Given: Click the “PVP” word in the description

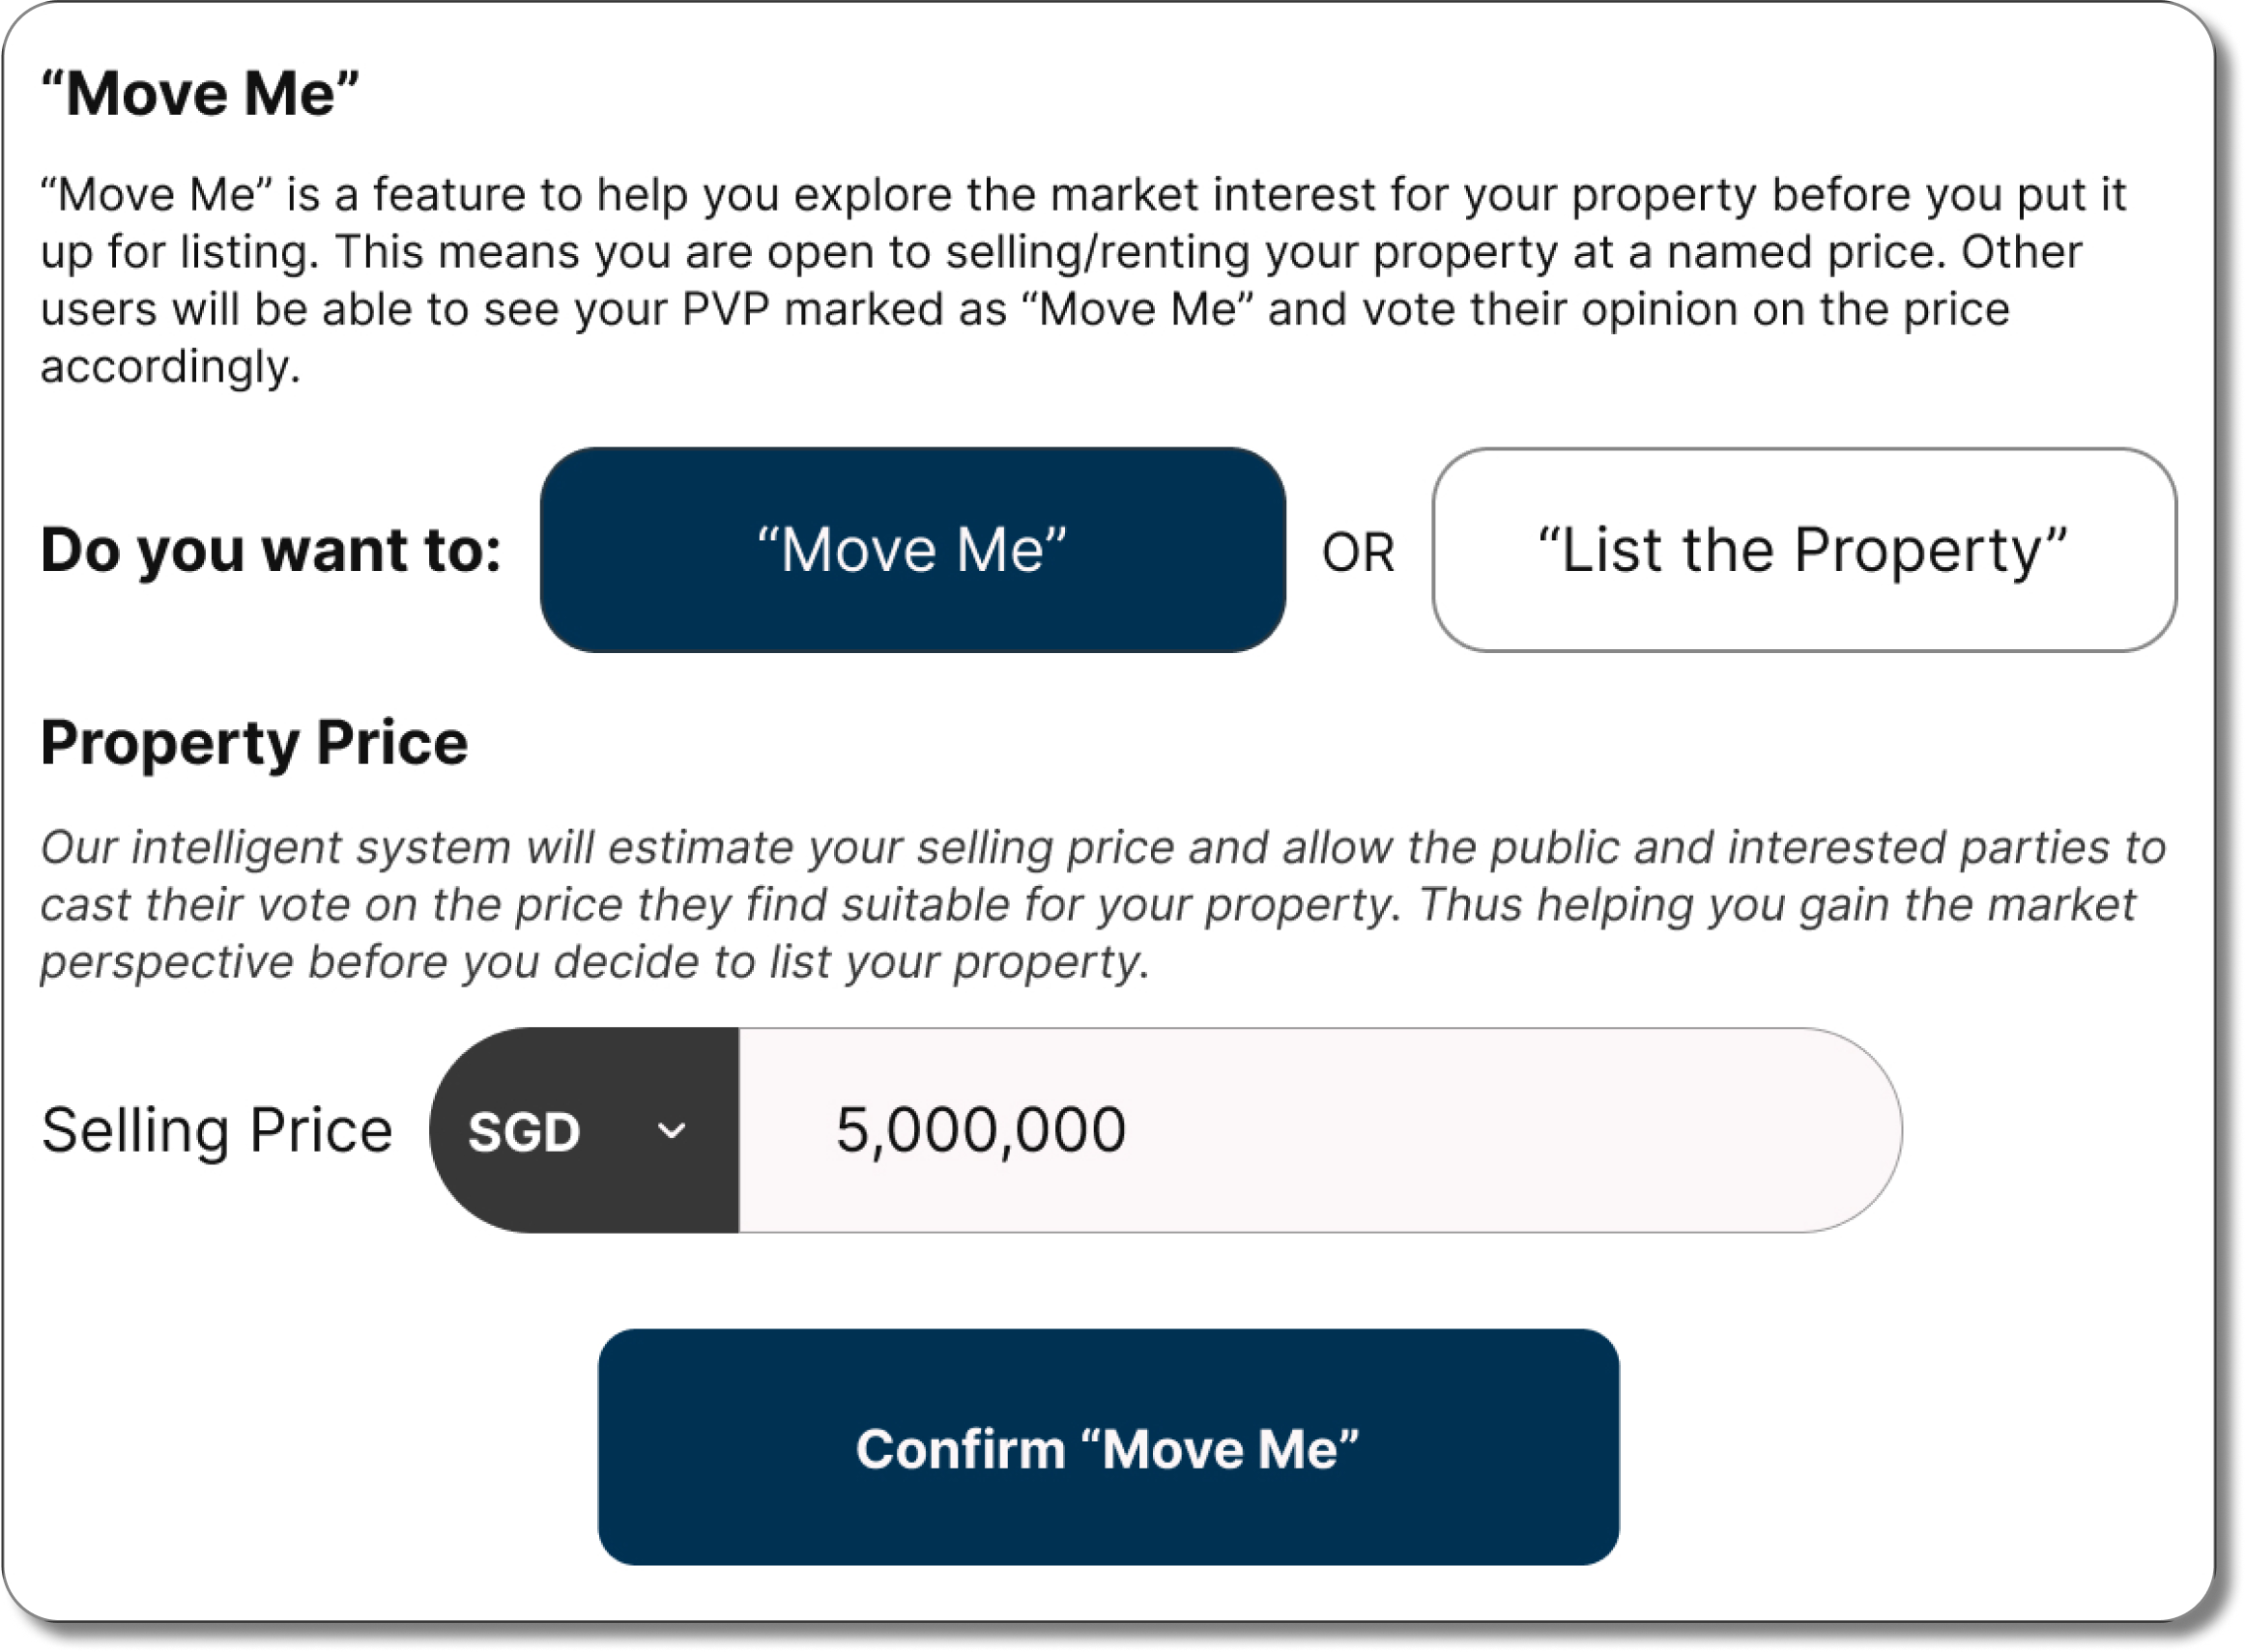Looking at the screenshot, I should click(x=726, y=309).
